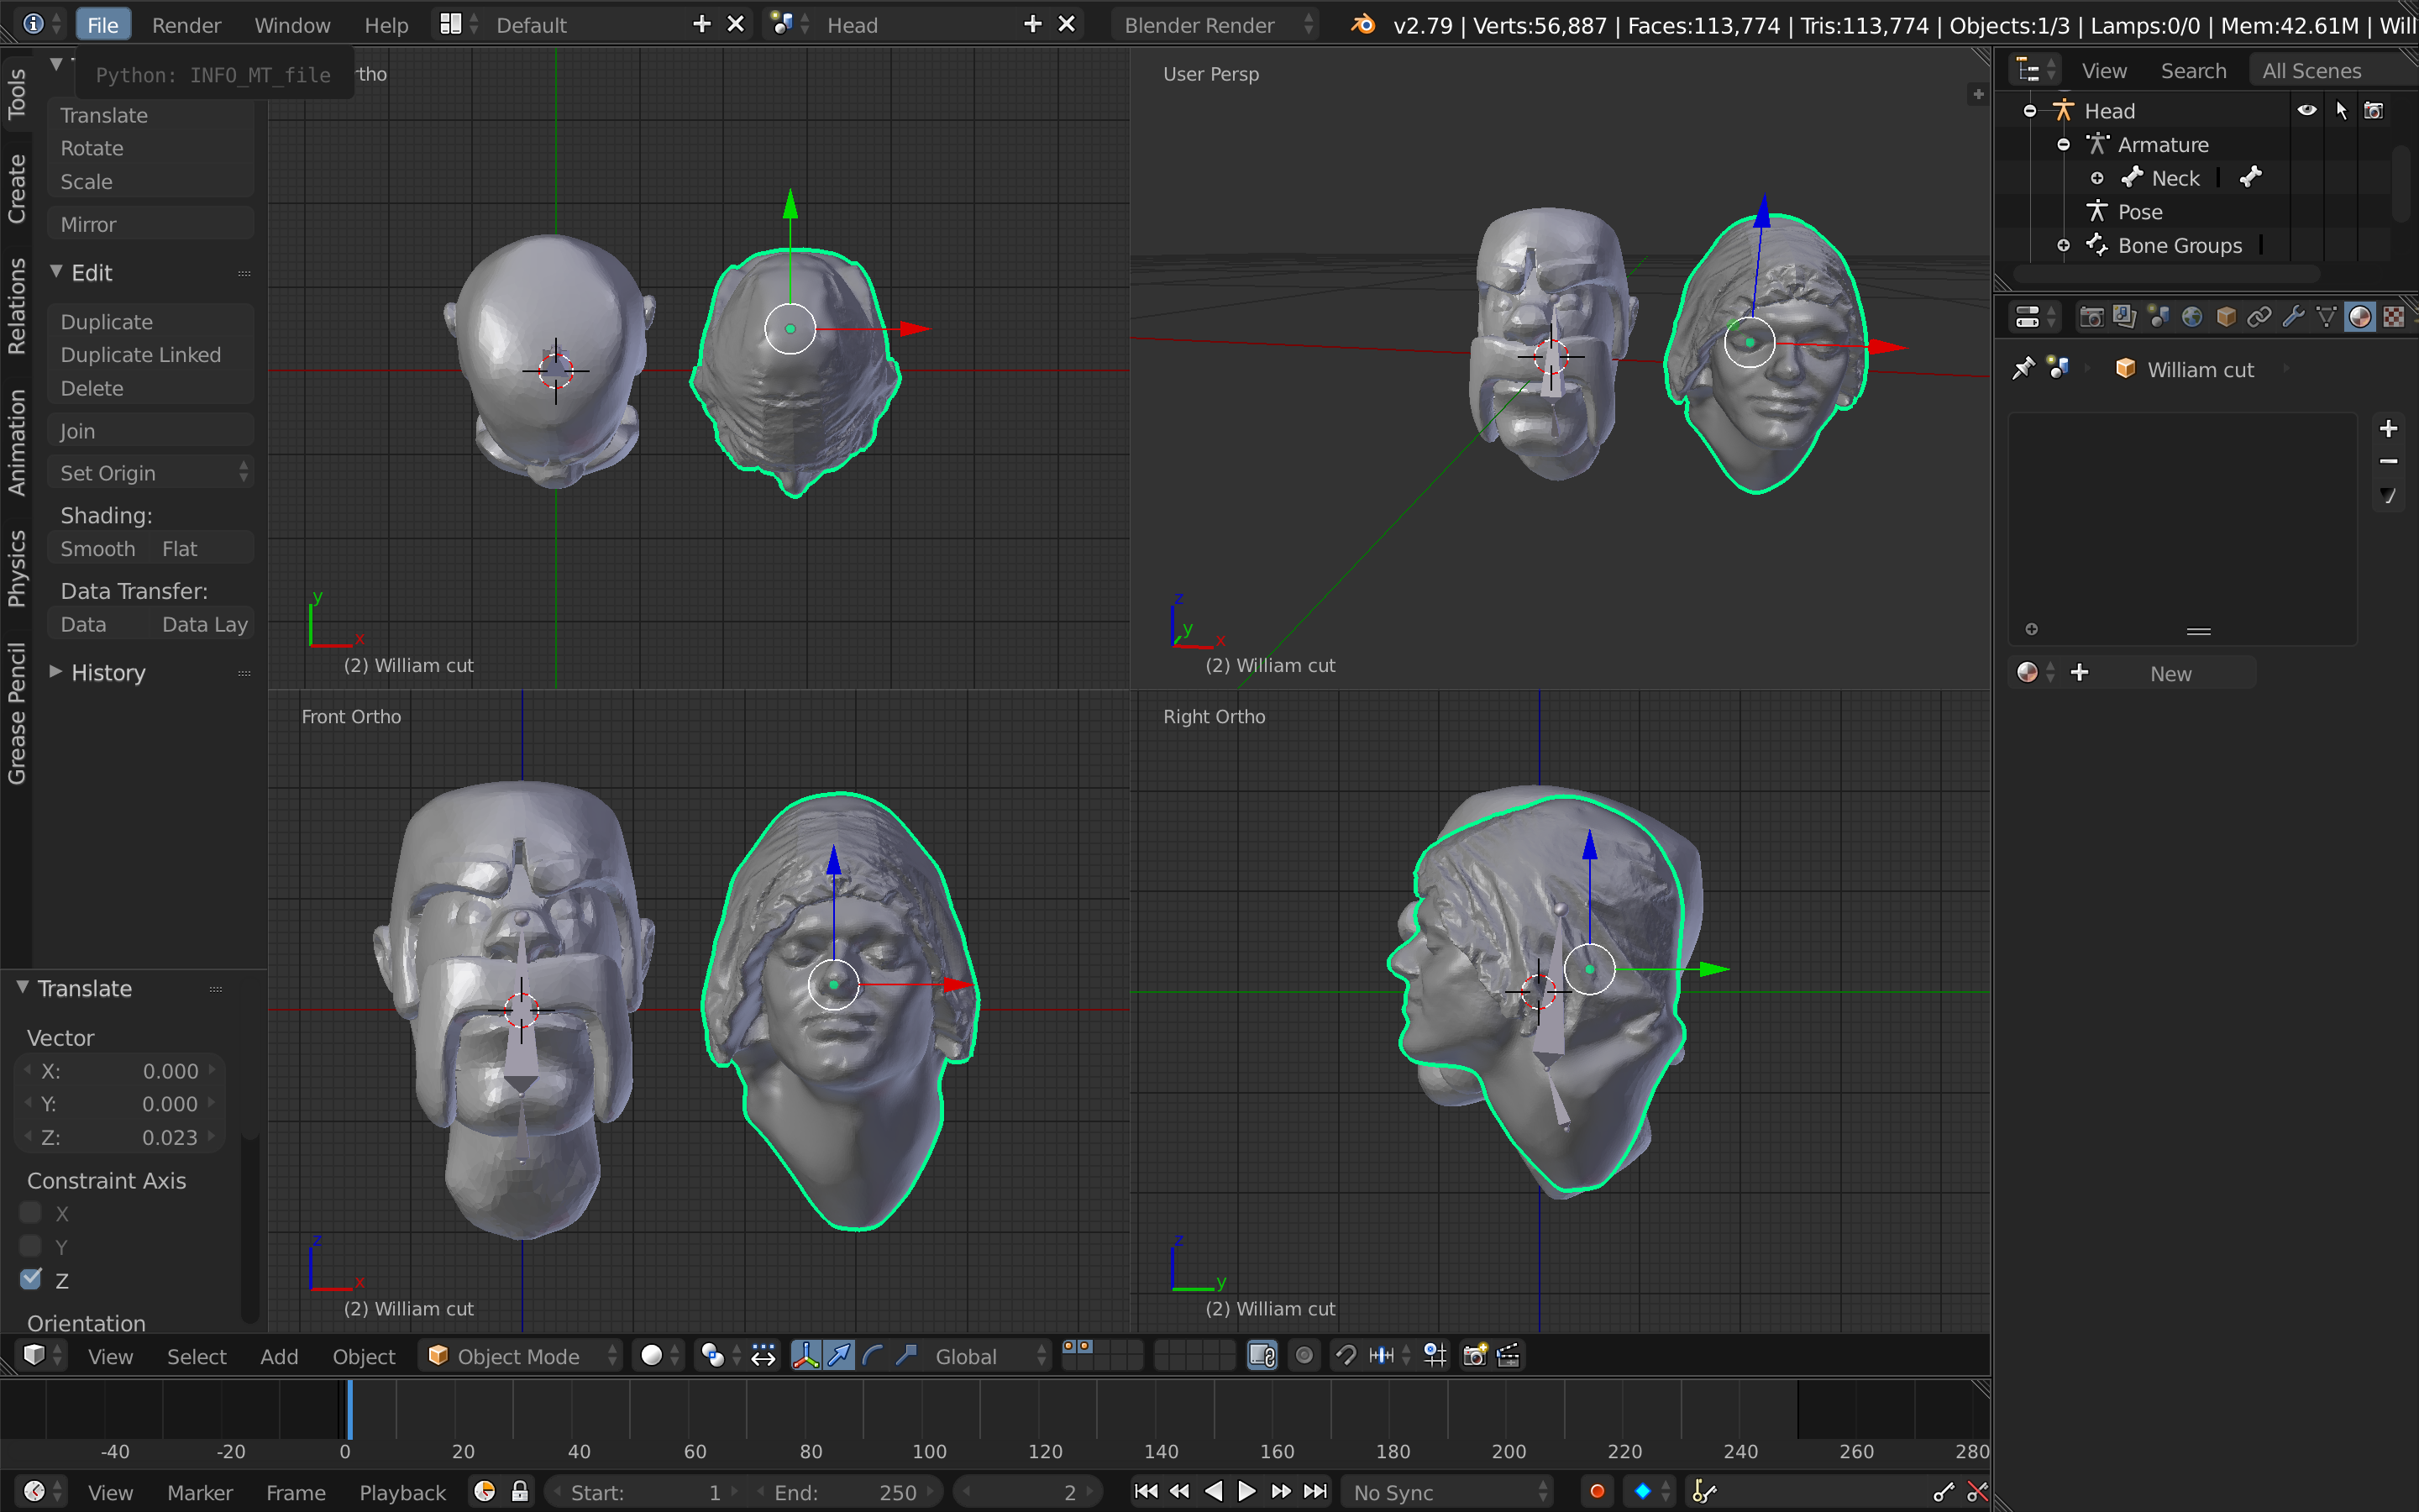Select the scale manipulator icon

[906, 1355]
